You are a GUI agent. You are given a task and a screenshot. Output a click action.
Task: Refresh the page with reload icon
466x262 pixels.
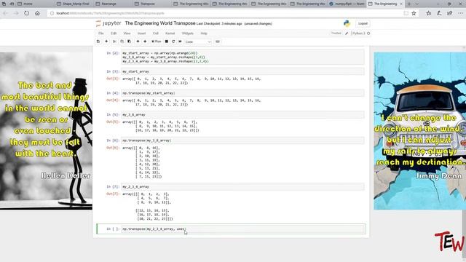[27, 13]
